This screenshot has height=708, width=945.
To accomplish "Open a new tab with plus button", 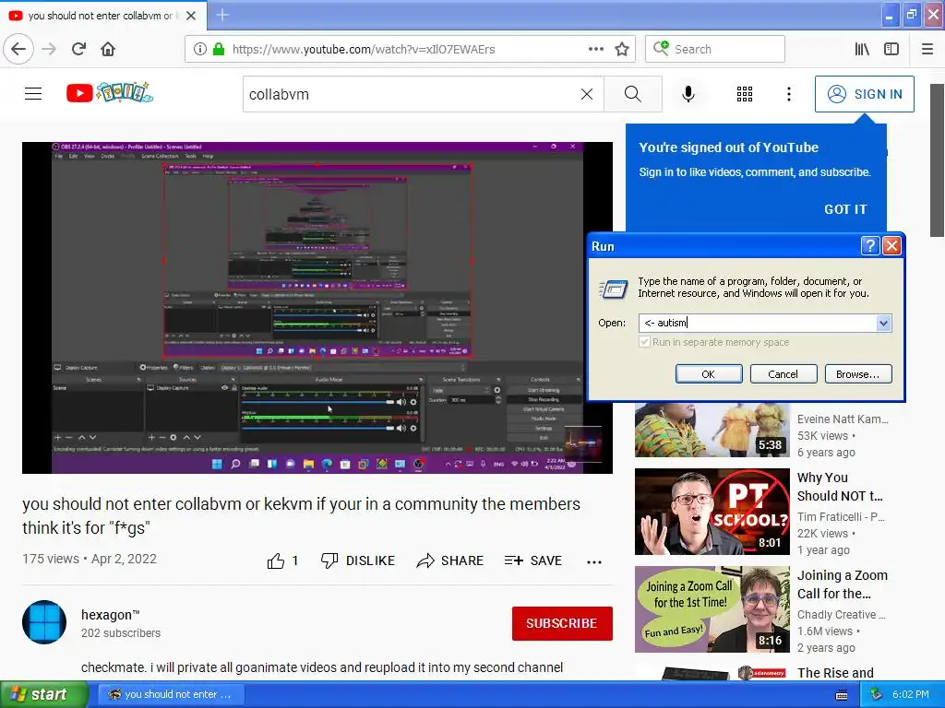I will [222, 15].
